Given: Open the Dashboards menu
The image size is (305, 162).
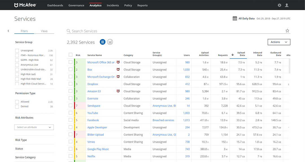Looking at the screenshot, I should pyautogui.click(x=55, y=5).
